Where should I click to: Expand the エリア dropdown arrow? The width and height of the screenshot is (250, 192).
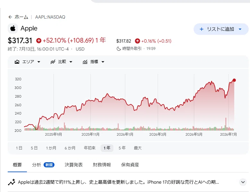coord(39,62)
